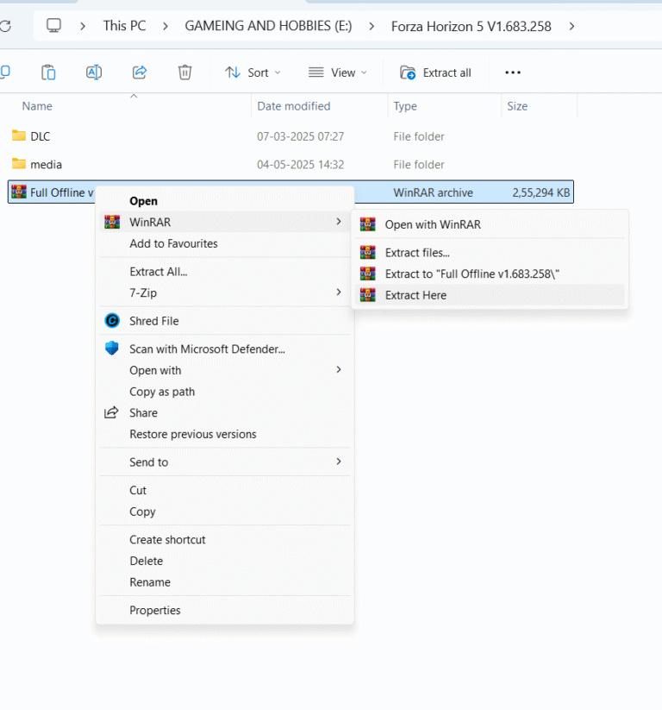This screenshot has height=710, width=662.
Task: Click WinRAR icon beside Extract files
Action: (367, 252)
